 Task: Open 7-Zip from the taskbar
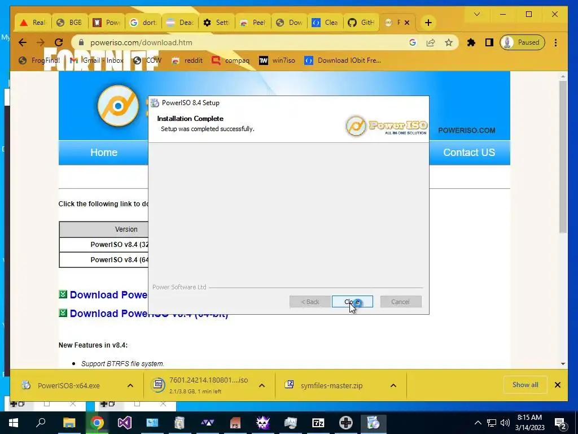[x=318, y=423]
